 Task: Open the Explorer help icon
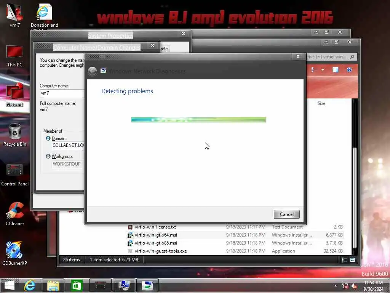(349, 70)
